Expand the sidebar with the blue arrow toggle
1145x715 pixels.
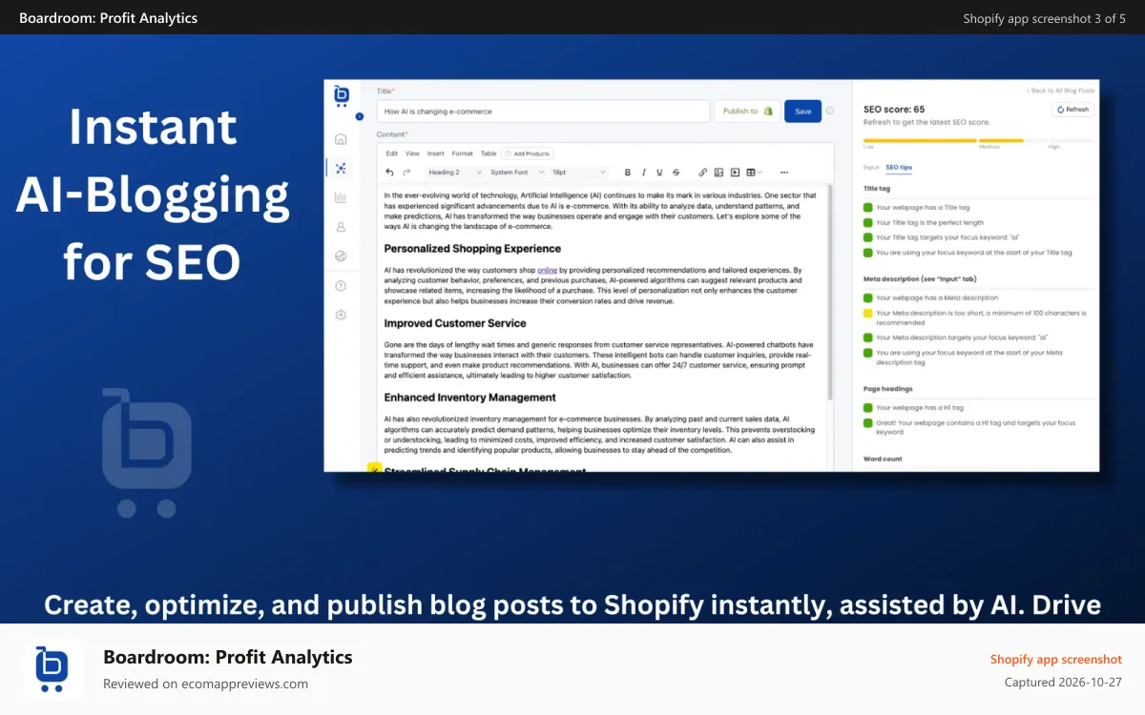359,116
